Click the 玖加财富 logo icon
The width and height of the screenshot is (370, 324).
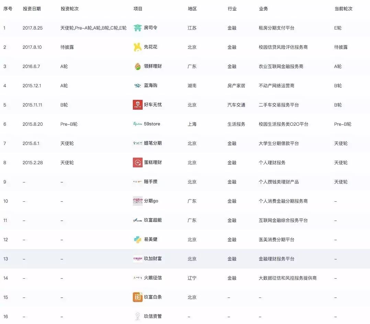pos(137,259)
